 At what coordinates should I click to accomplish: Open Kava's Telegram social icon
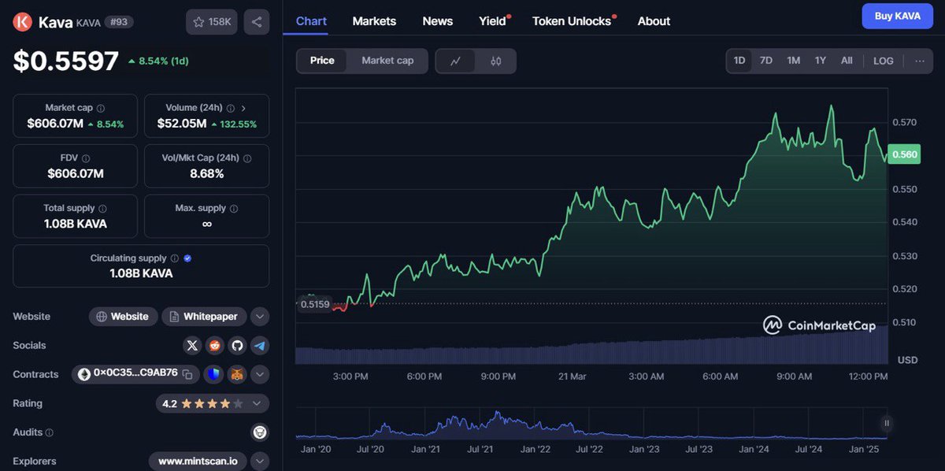point(259,346)
